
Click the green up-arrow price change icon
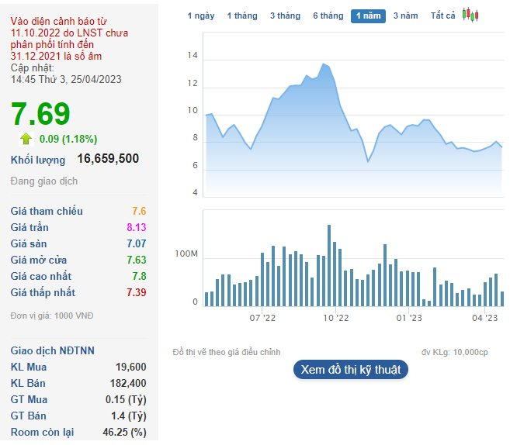26,139
